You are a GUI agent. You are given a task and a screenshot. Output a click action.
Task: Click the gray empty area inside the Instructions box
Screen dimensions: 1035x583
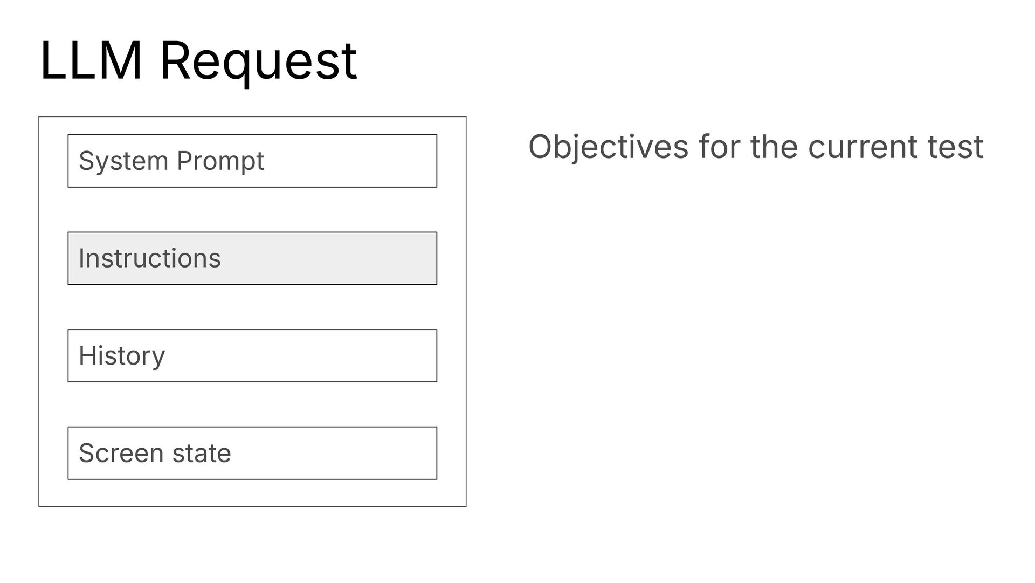[329, 258]
